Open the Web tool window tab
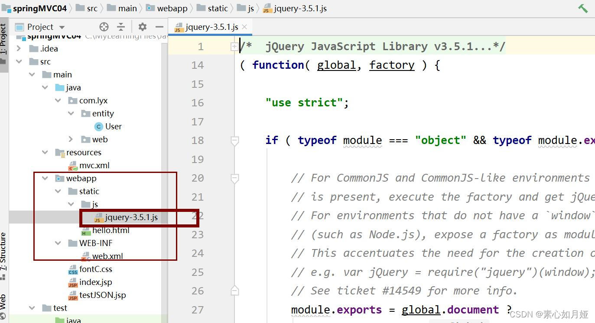The width and height of the screenshot is (595, 323). (x=3, y=307)
